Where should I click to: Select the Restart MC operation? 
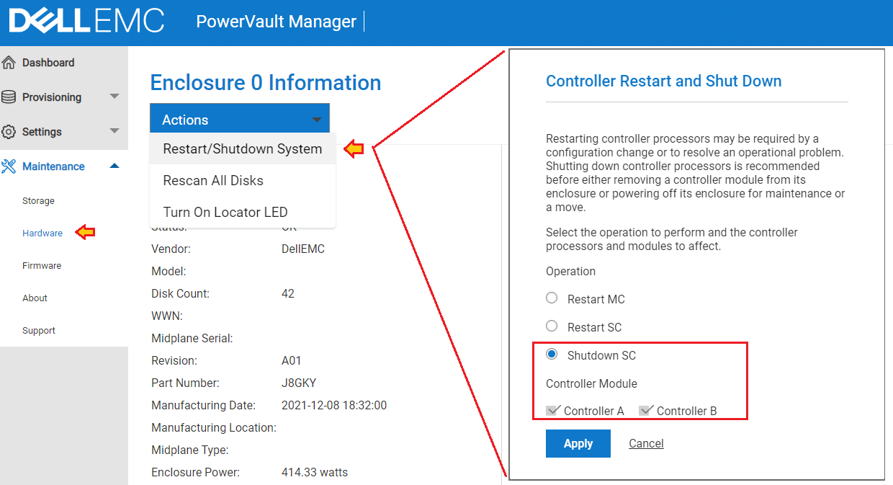(551, 298)
